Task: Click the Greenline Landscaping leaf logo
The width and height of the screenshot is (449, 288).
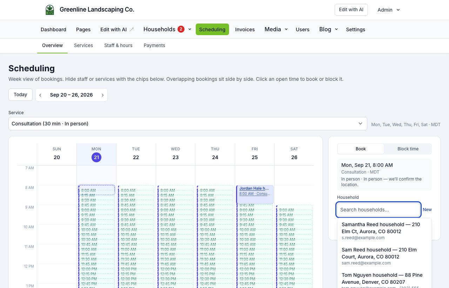Action: pos(50,10)
